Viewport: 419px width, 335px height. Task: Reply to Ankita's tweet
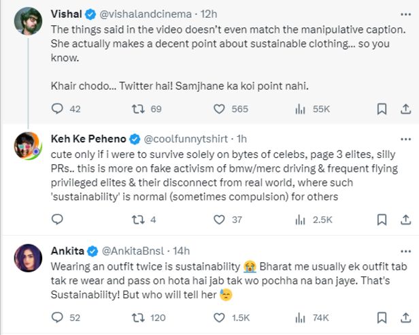click(57, 317)
